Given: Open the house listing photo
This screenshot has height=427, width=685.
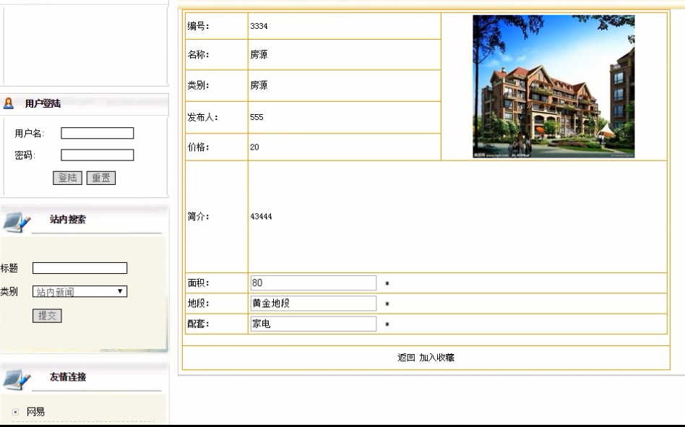Looking at the screenshot, I should tap(553, 87).
